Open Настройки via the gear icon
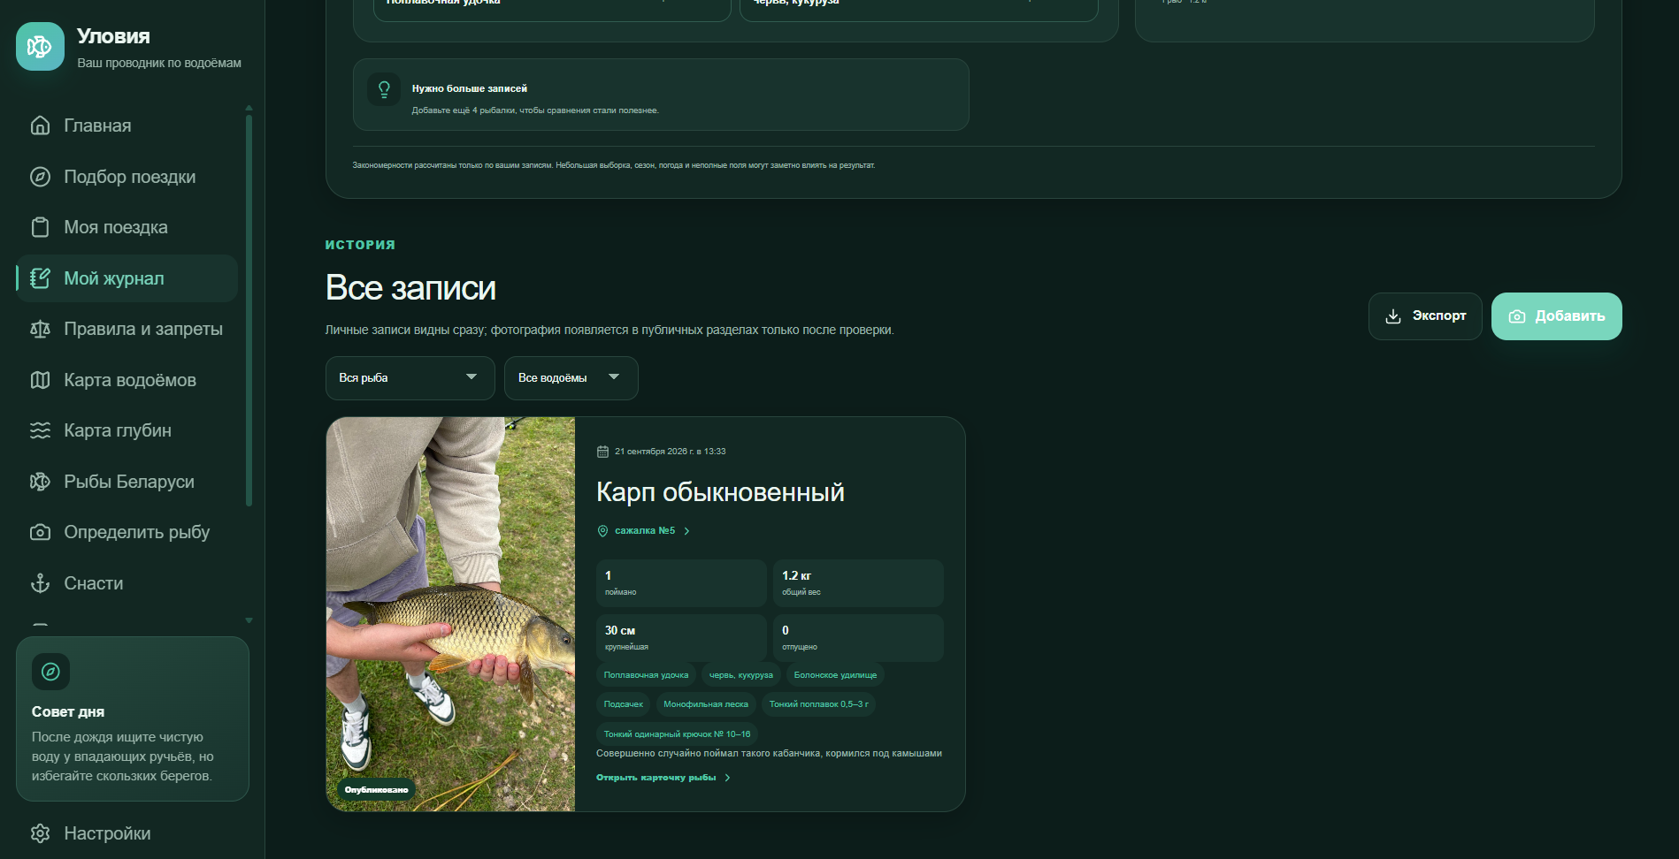Screen dimensions: 1679x859 point(40,833)
